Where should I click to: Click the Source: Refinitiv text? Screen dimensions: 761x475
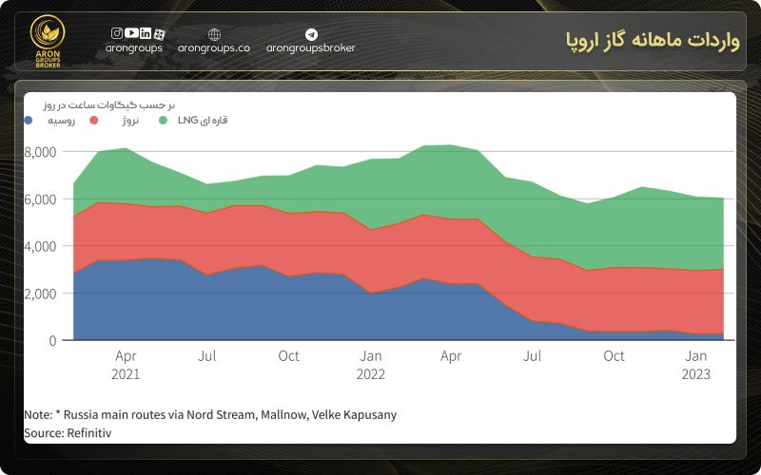point(68,433)
